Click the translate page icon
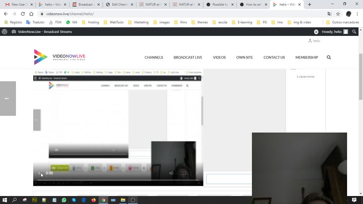The image size is (363, 204). coord(329,14)
